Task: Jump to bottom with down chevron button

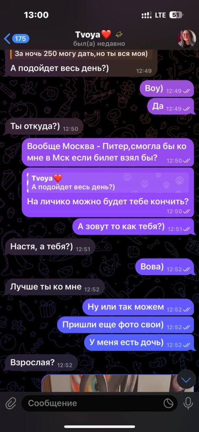Action: (x=186, y=381)
